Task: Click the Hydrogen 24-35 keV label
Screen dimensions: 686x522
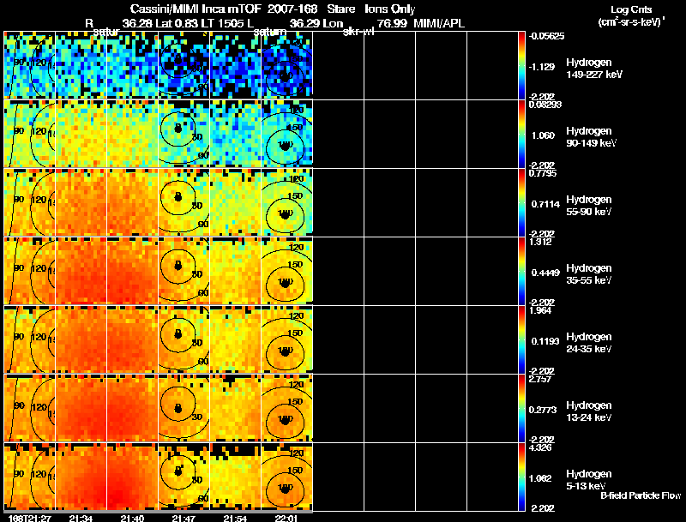Action: pos(589,343)
